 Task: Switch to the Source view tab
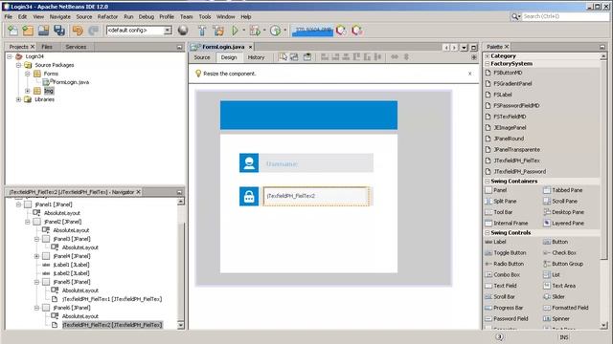[x=202, y=57]
